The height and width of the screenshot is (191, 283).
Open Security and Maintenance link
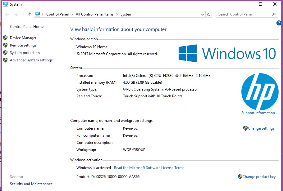(x=31, y=184)
